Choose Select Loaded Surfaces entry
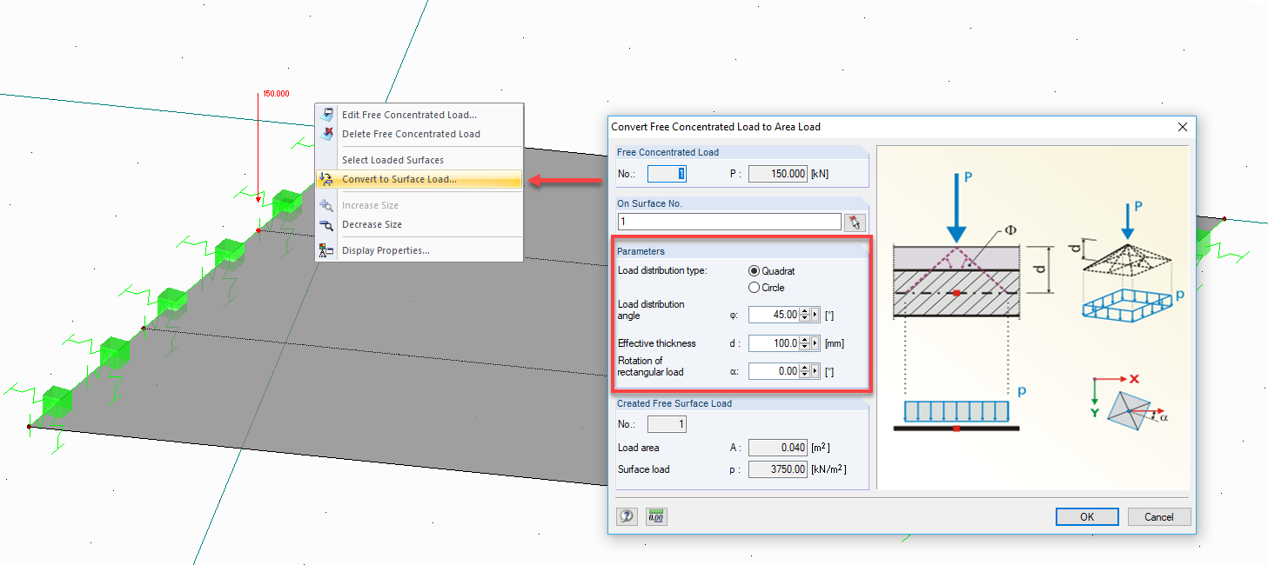The width and height of the screenshot is (1268, 565). click(419, 160)
